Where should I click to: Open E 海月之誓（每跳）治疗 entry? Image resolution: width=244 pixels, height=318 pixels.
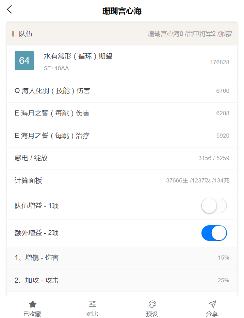(x=122, y=136)
